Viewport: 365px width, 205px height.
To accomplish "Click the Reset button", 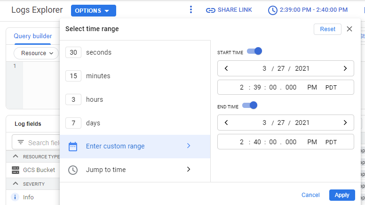I will [x=327, y=29].
